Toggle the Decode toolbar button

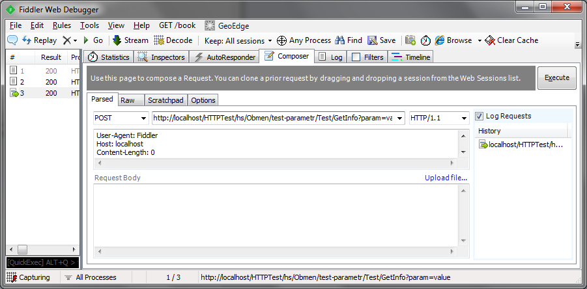tap(173, 40)
